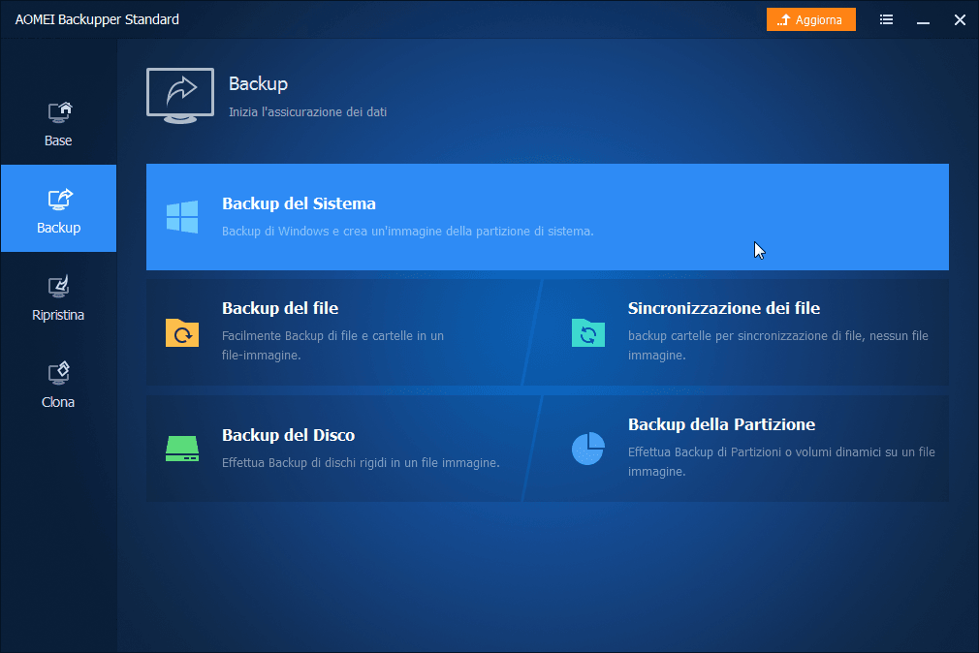Screen dimensions: 979x653
Task: Click the teal folder sync icon
Action: click(x=588, y=332)
